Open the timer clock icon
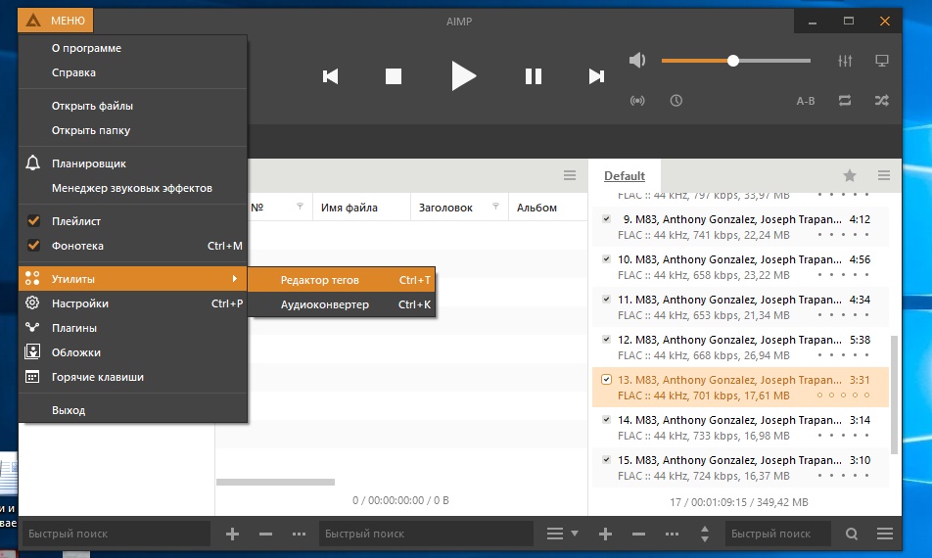This screenshot has width=932, height=558. [x=676, y=100]
